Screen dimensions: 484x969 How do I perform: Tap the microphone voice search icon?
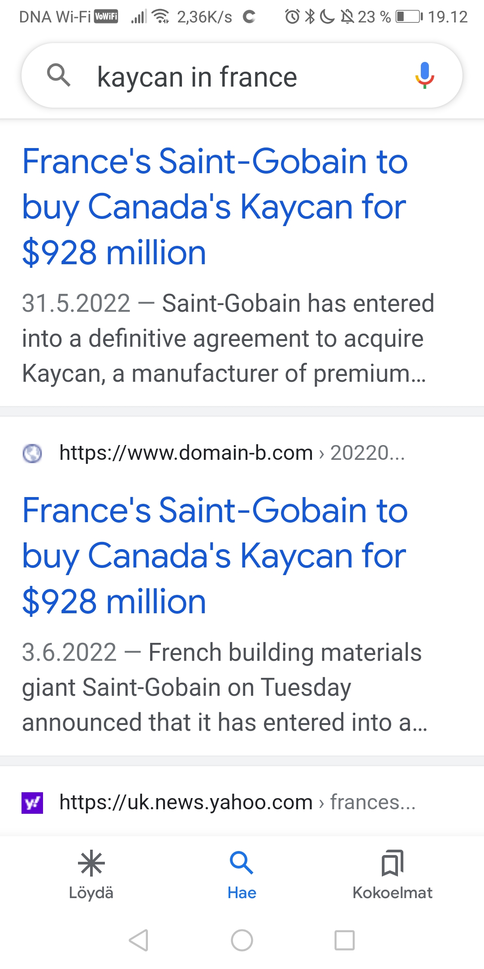click(424, 75)
